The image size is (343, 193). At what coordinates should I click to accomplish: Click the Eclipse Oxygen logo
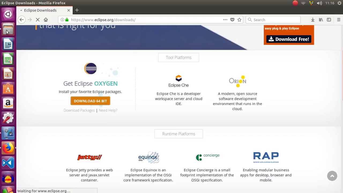pyautogui.click(x=90, y=69)
